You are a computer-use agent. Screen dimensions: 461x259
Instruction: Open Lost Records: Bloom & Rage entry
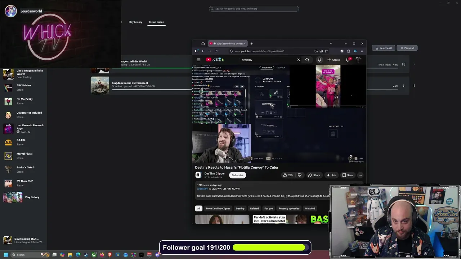point(23,128)
